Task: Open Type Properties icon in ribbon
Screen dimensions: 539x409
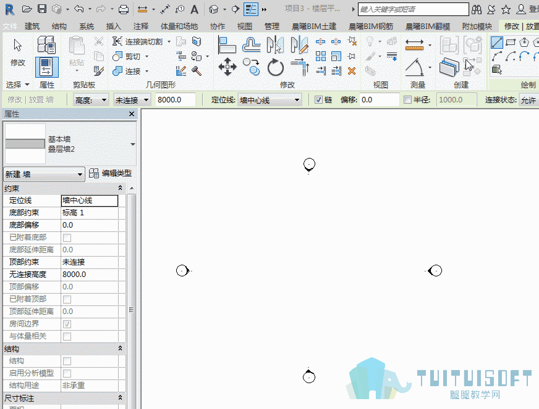Action: pos(46,45)
